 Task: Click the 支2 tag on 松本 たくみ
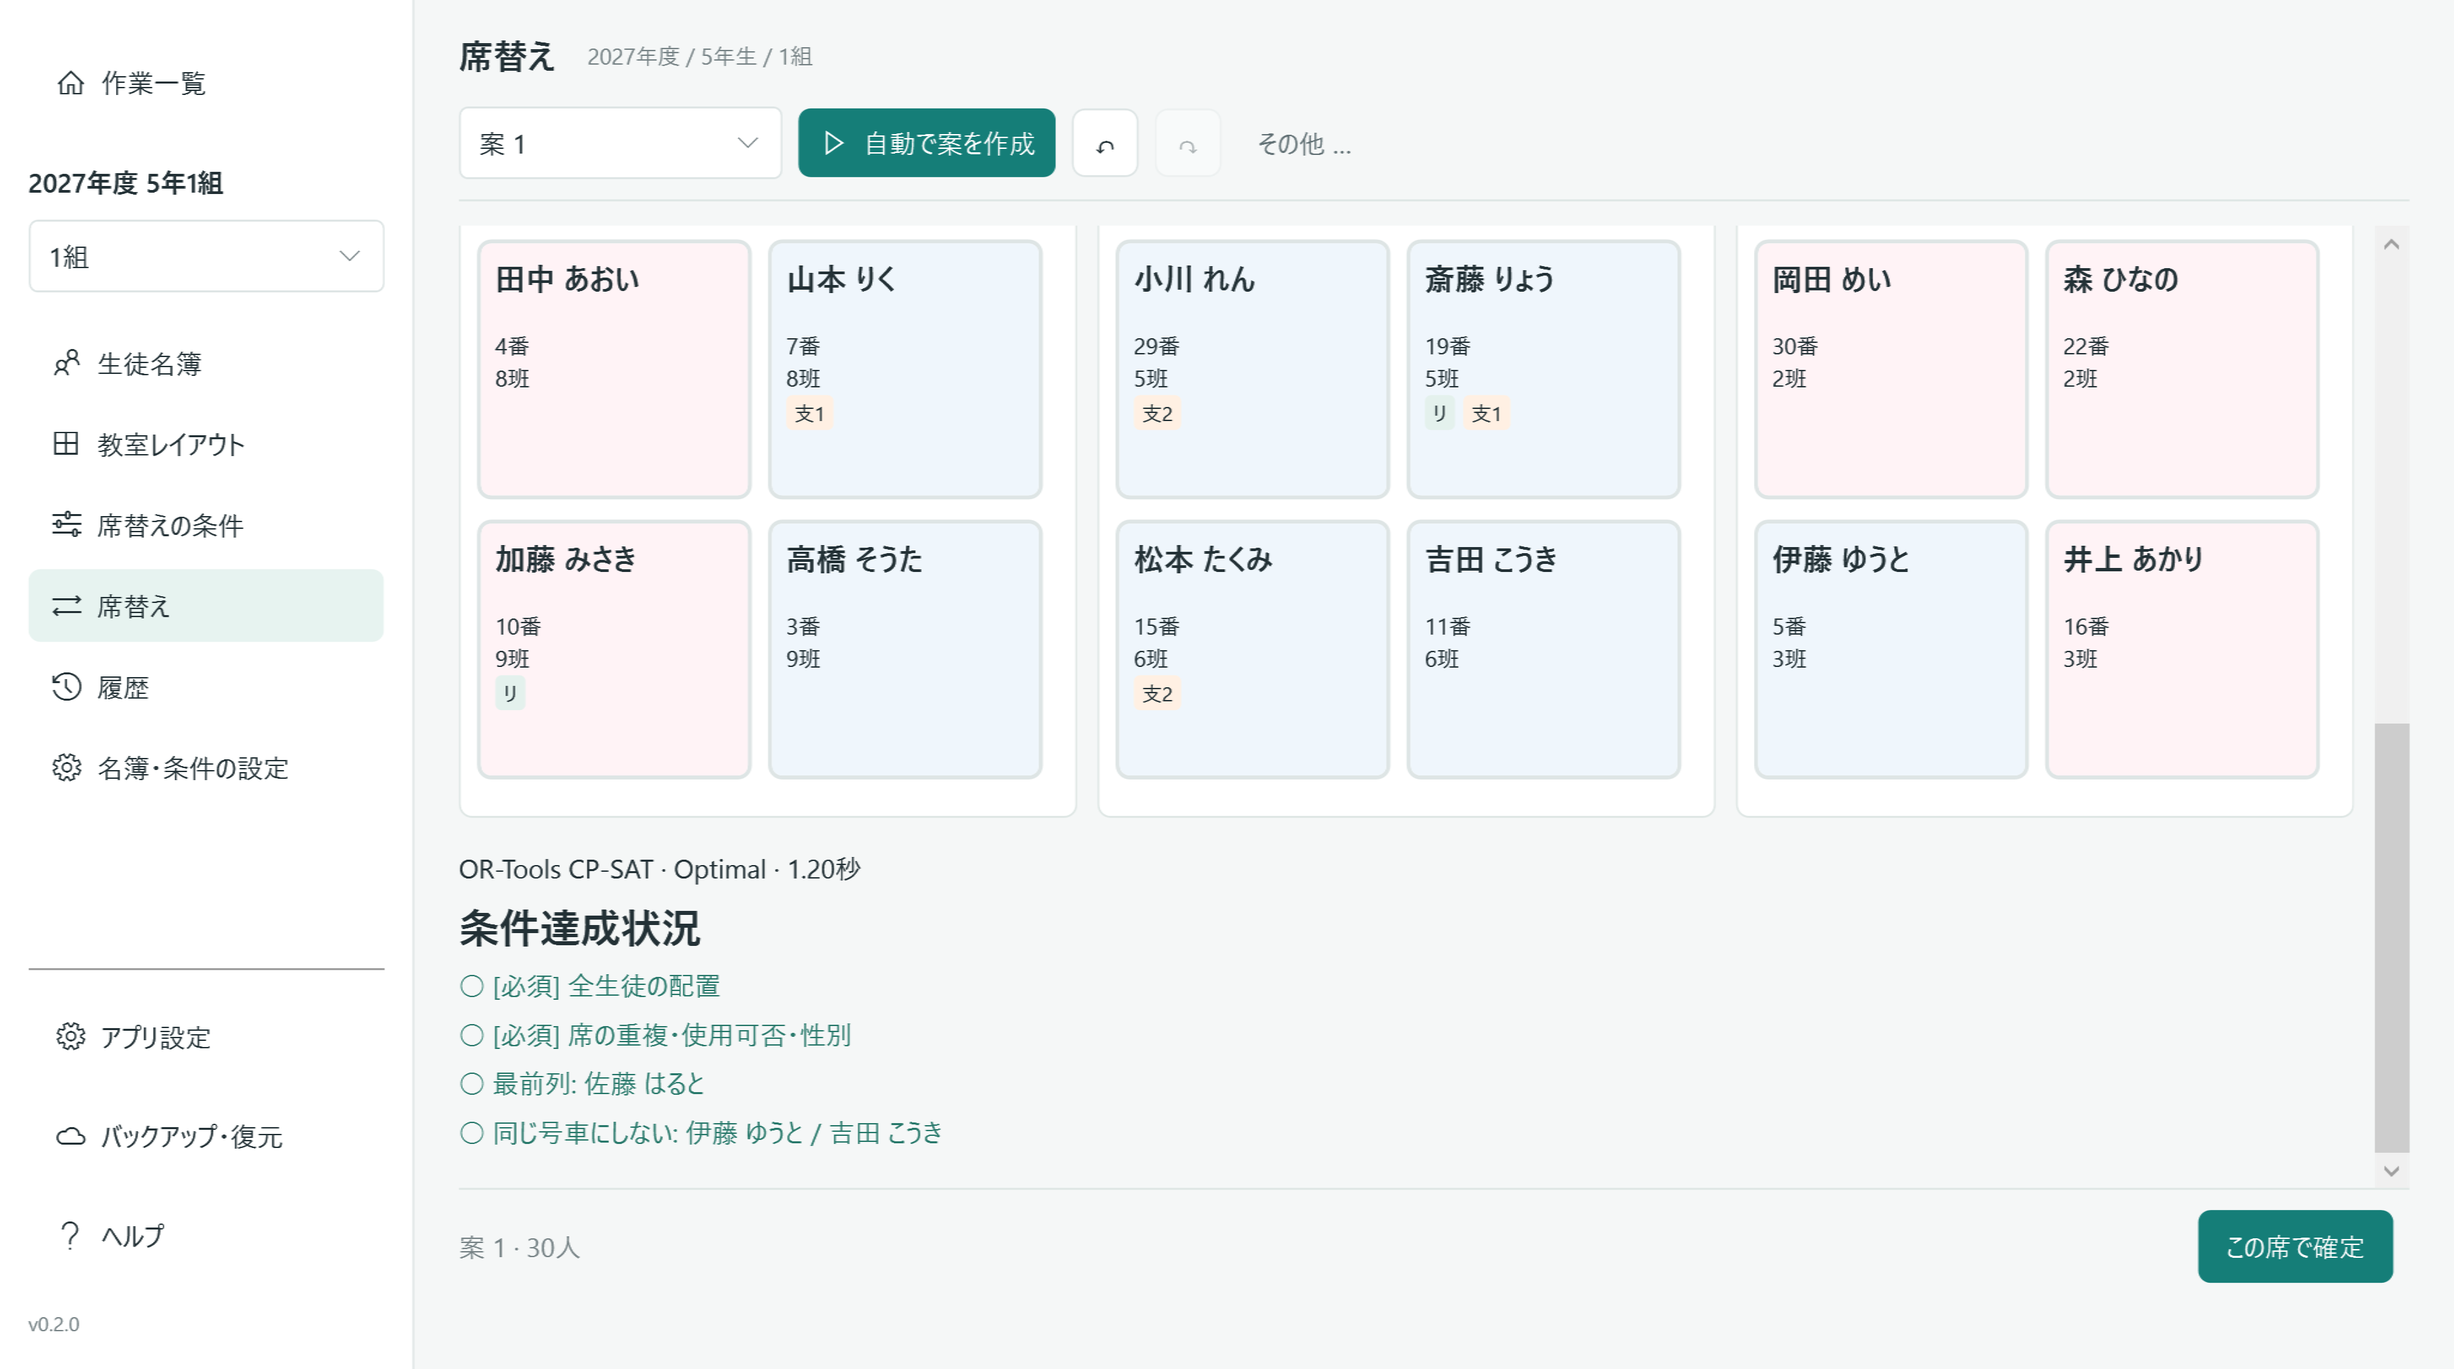[x=1158, y=693]
